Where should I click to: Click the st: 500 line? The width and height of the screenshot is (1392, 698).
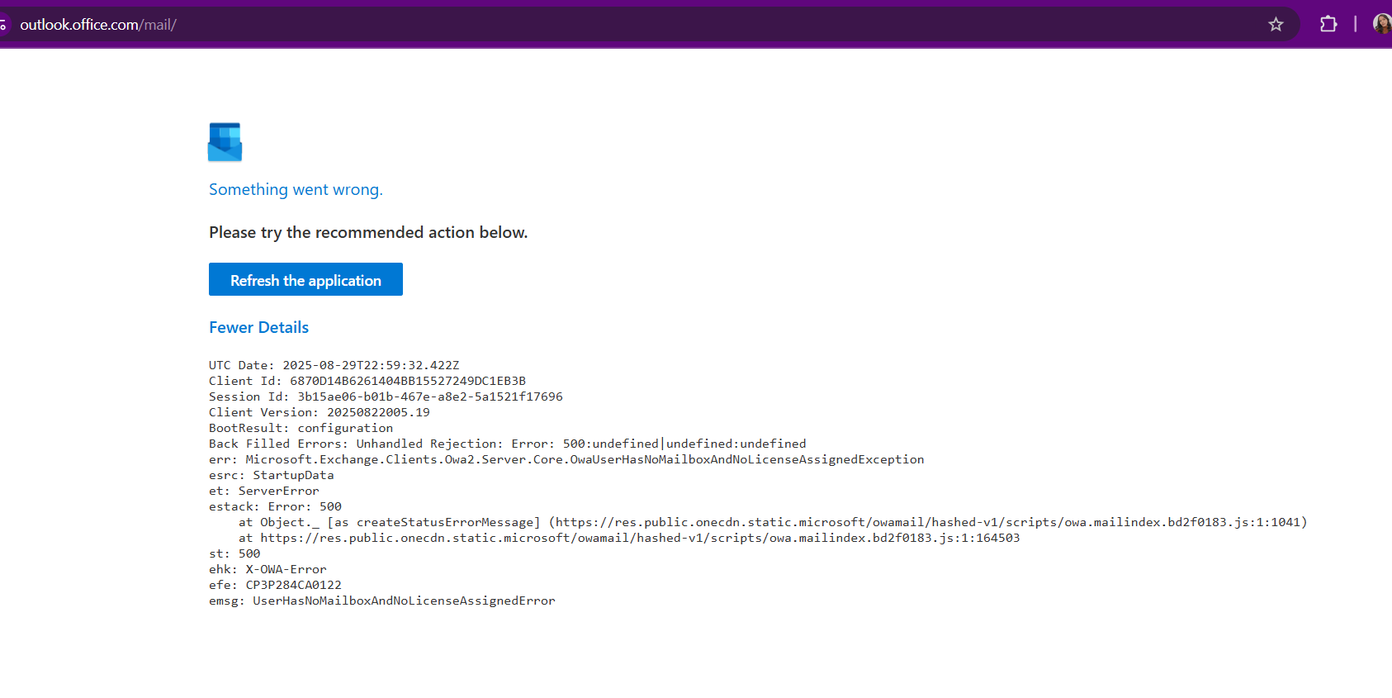(234, 553)
